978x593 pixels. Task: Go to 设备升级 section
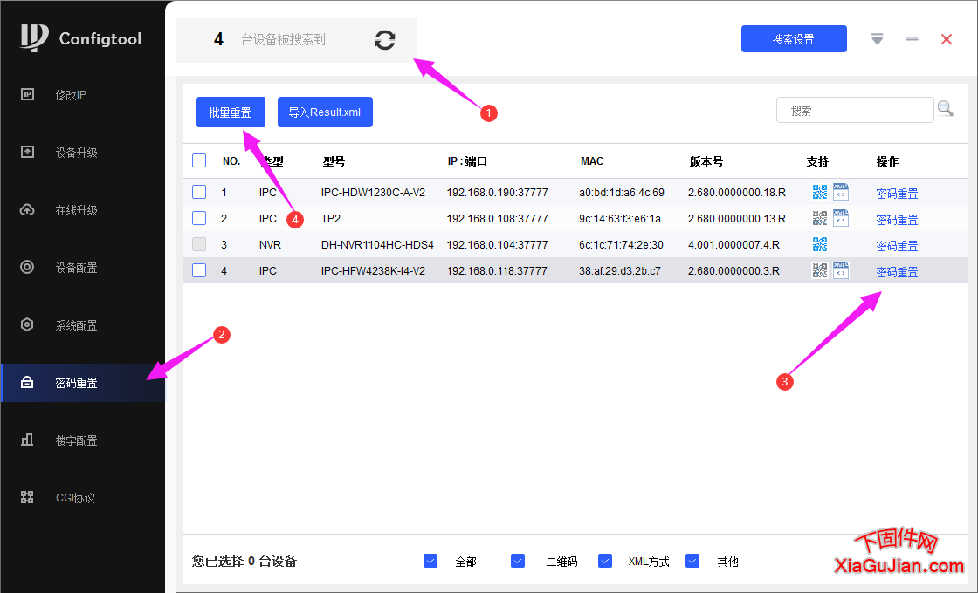click(76, 153)
